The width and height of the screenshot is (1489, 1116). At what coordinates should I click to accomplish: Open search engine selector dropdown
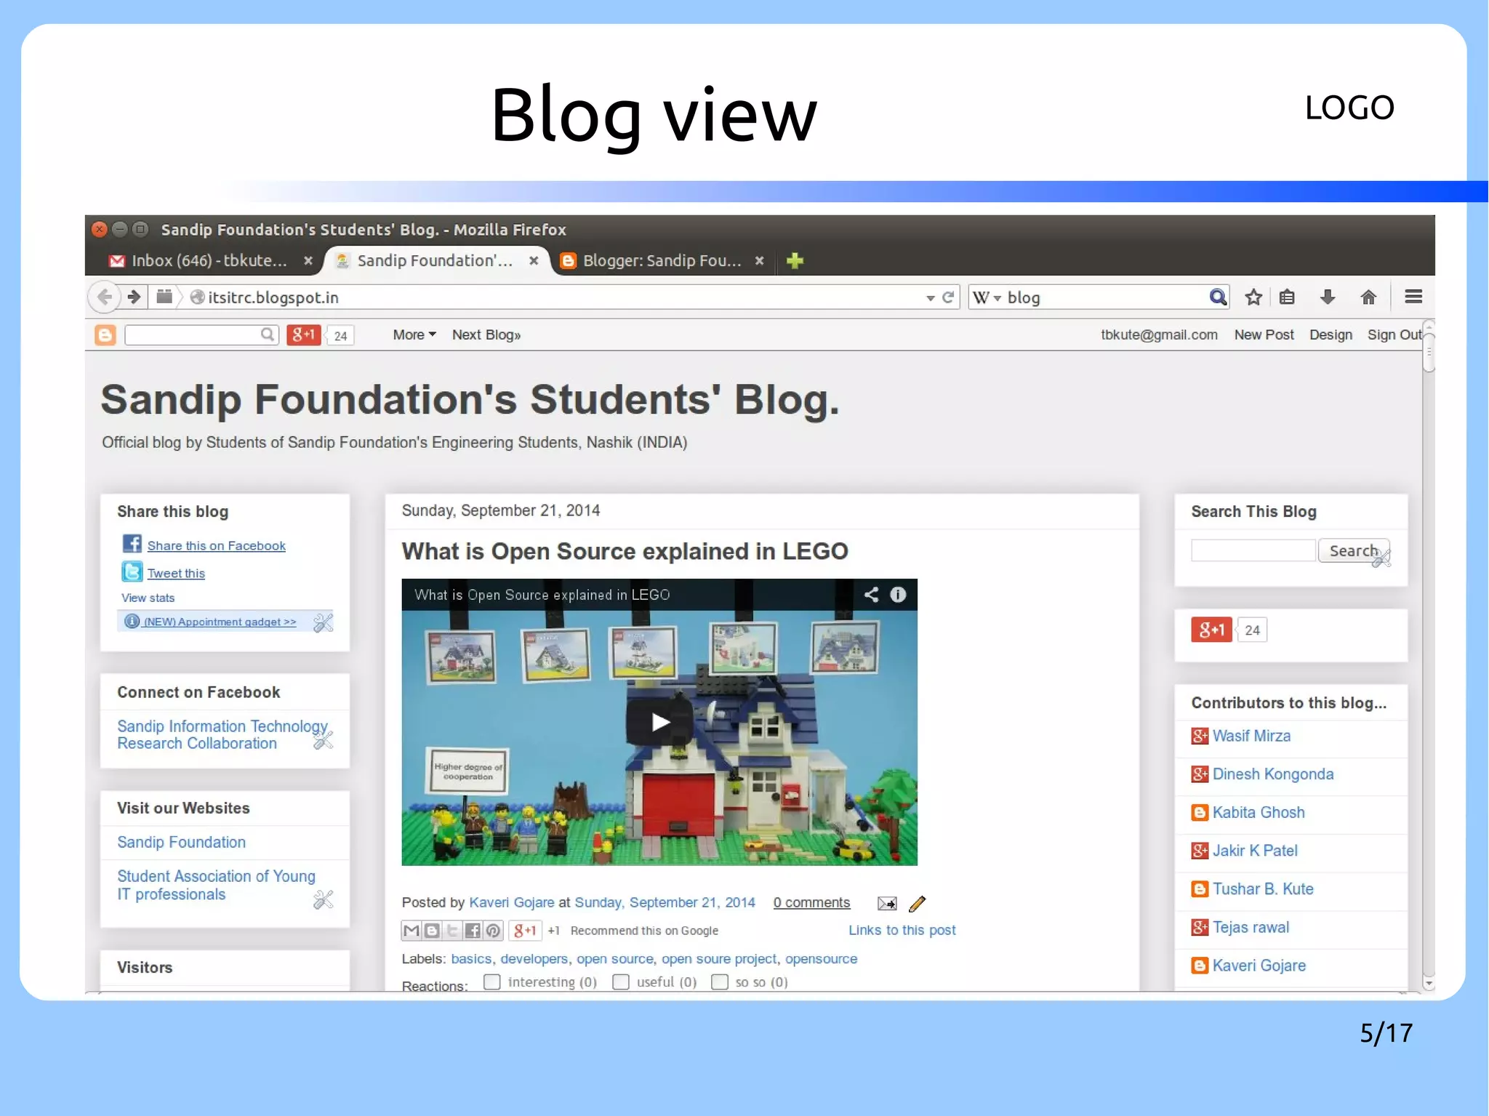pyautogui.click(x=987, y=297)
